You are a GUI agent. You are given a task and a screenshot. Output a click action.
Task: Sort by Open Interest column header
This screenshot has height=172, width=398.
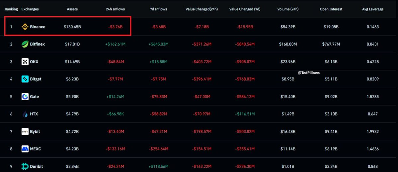[x=330, y=9]
